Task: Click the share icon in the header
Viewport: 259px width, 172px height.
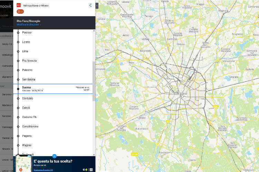Action: pos(90,5)
